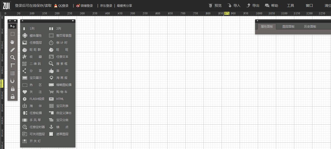This screenshot has width=331, height=149.
Task: Click the lower unlock icon in toolbox
Action: pos(13,96)
